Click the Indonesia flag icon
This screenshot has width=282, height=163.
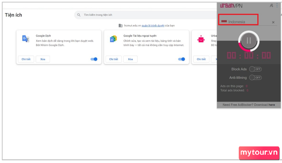point(224,21)
